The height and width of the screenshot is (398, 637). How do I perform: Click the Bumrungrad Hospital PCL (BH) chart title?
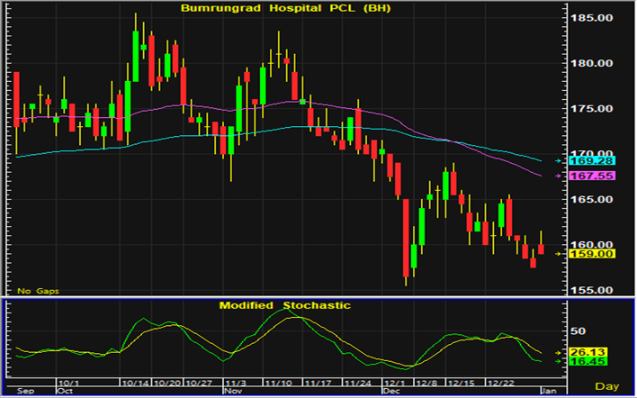[286, 8]
